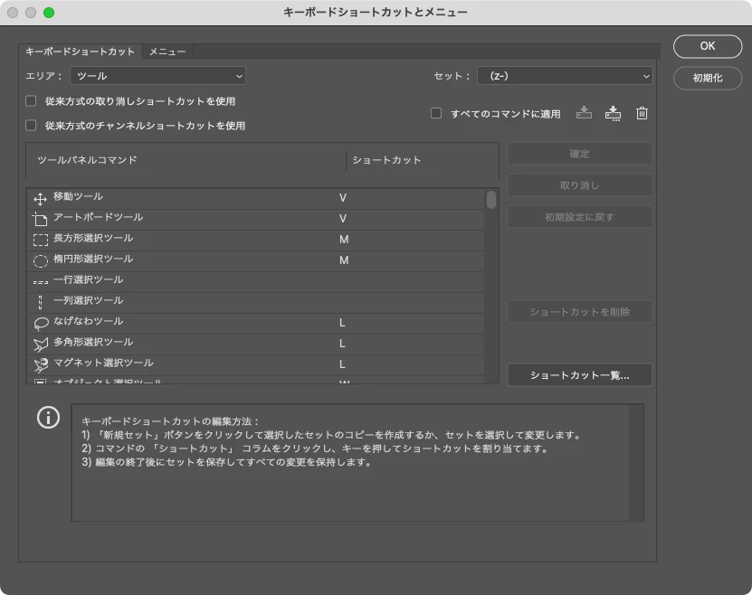752x595 pixels.
Task: Switch to the メニュー tab
Action: pyautogui.click(x=167, y=52)
